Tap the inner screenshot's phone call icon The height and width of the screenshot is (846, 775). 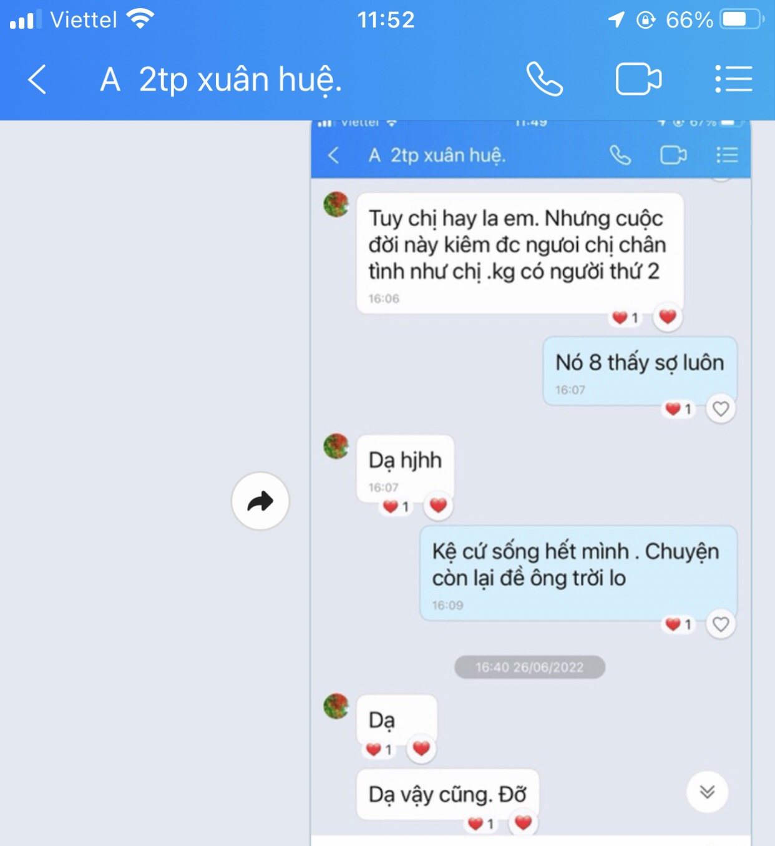tap(620, 155)
